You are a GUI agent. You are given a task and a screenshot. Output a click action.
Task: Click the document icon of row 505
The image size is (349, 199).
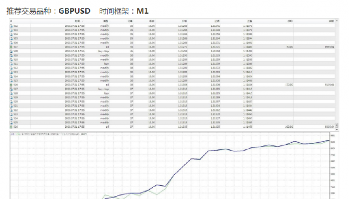[x=11, y=39]
